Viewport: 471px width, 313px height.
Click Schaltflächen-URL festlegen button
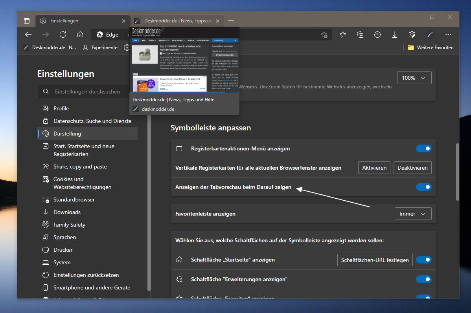tap(375, 260)
